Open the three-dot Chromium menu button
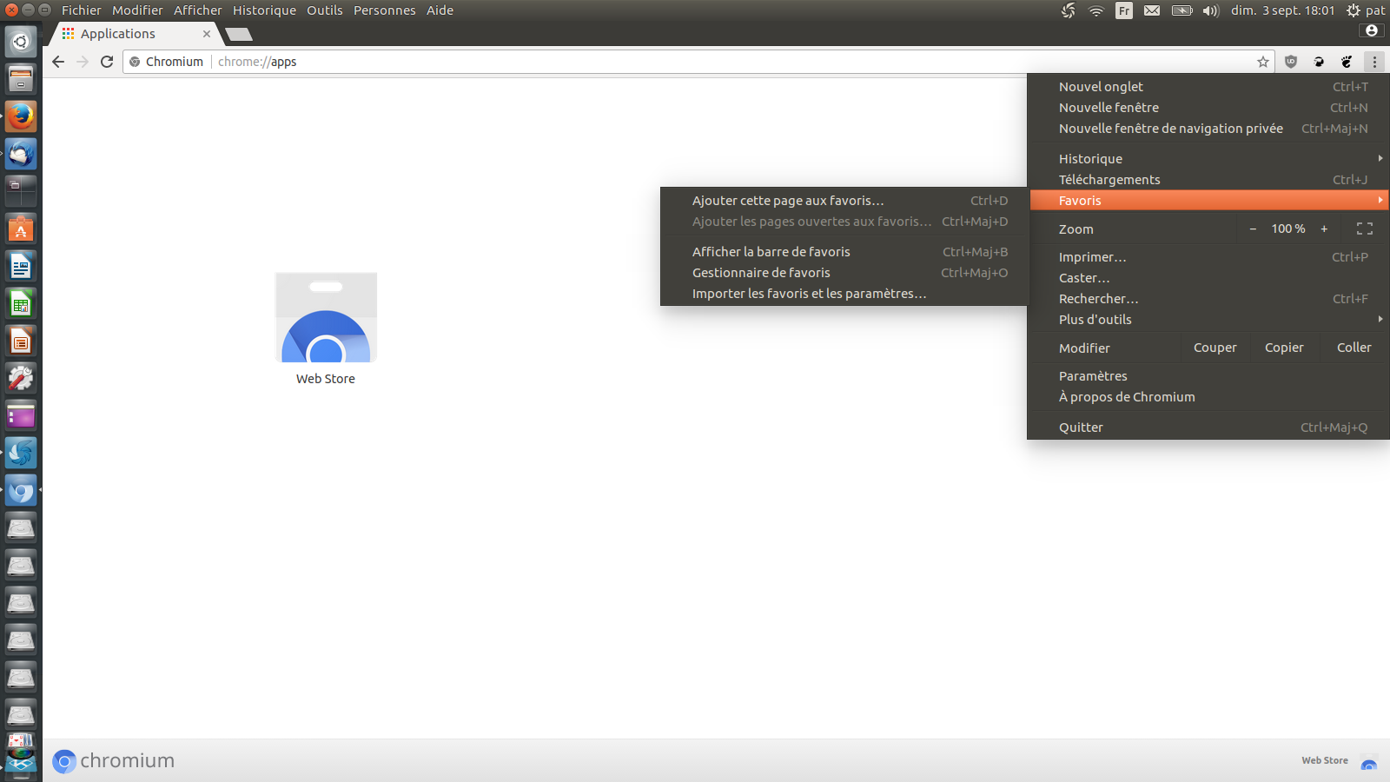This screenshot has height=782, width=1390. click(1373, 62)
